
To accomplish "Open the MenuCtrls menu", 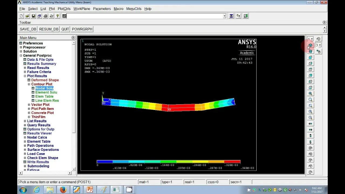I will pyautogui.click(x=134, y=9).
